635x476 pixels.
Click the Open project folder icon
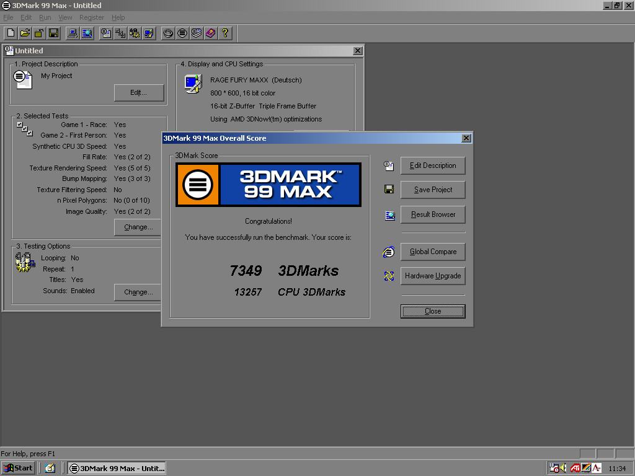tap(25, 33)
